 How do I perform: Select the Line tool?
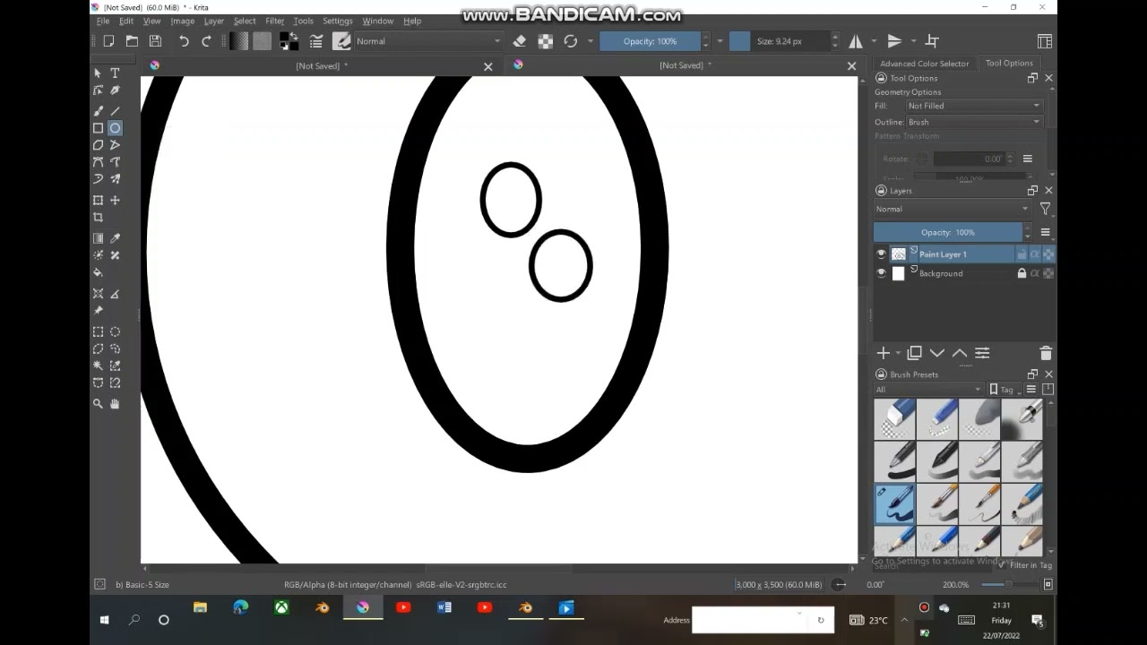[115, 111]
